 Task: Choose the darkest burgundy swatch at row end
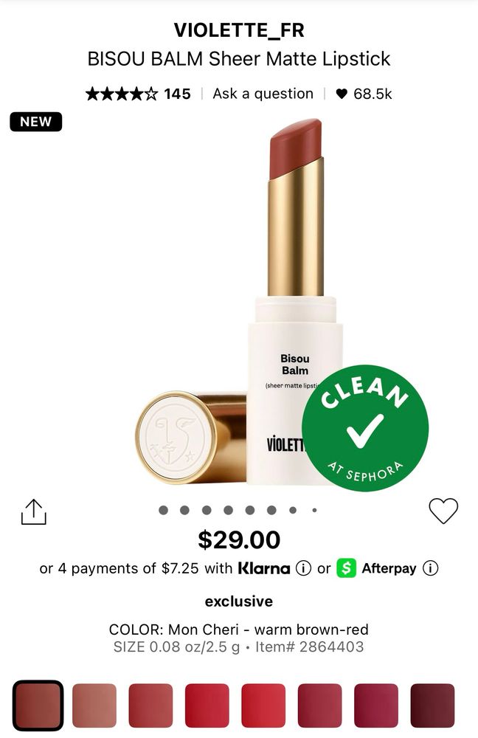432,705
